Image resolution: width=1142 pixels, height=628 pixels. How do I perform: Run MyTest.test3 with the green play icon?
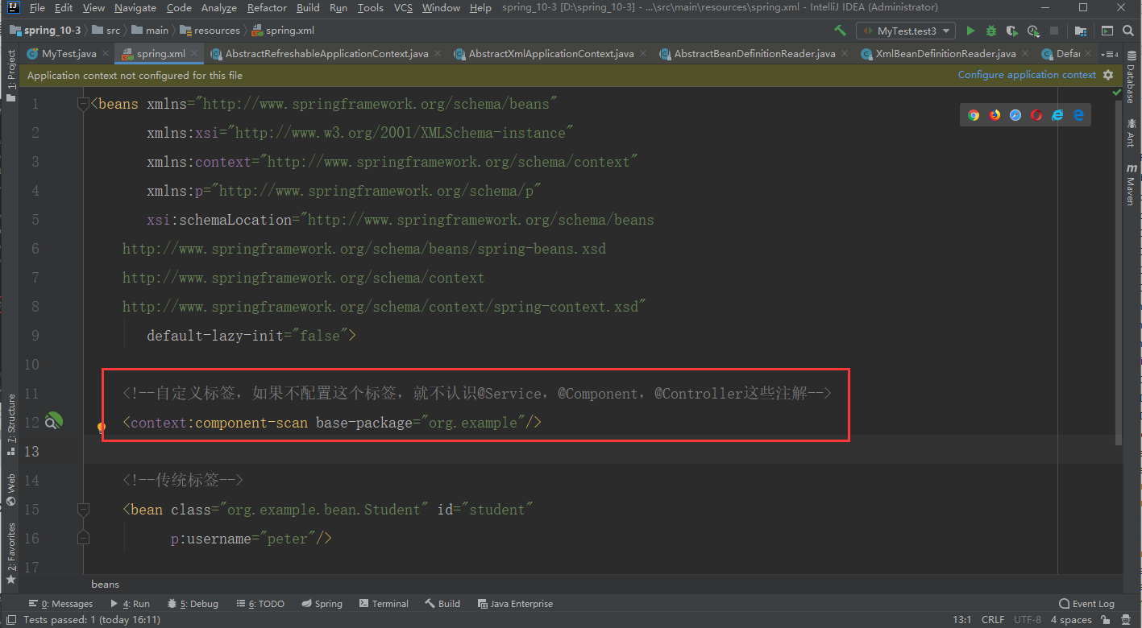(x=970, y=31)
